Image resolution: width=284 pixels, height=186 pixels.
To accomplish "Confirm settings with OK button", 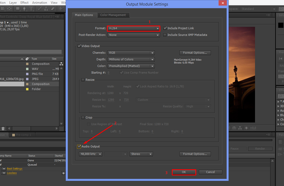I will (184, 172).
